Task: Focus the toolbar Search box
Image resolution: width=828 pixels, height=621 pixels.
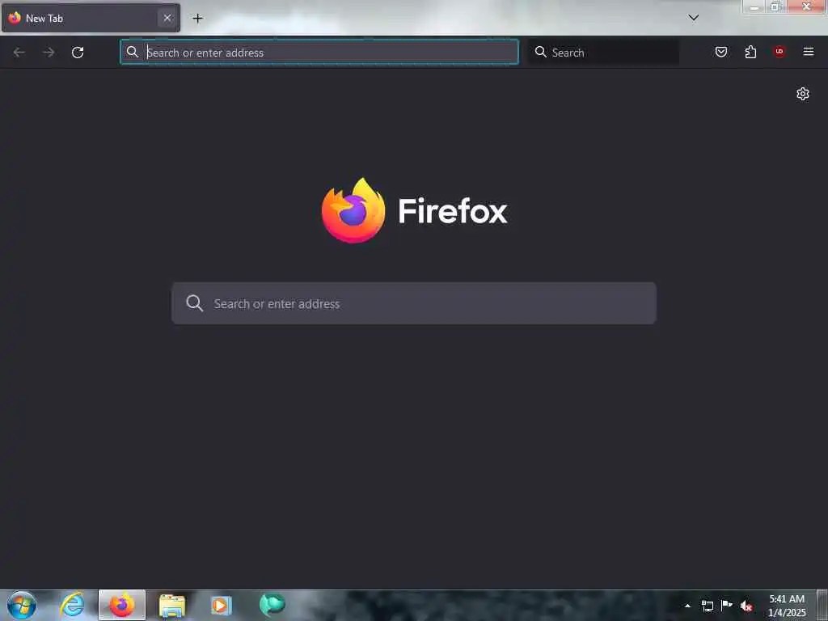Action: 603,53
